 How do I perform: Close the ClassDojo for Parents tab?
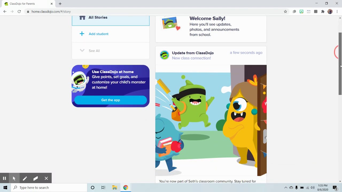coord(52,4)
